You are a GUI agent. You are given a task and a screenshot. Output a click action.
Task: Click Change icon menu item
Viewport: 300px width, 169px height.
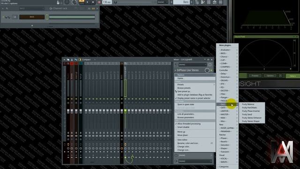click(195, 150)
